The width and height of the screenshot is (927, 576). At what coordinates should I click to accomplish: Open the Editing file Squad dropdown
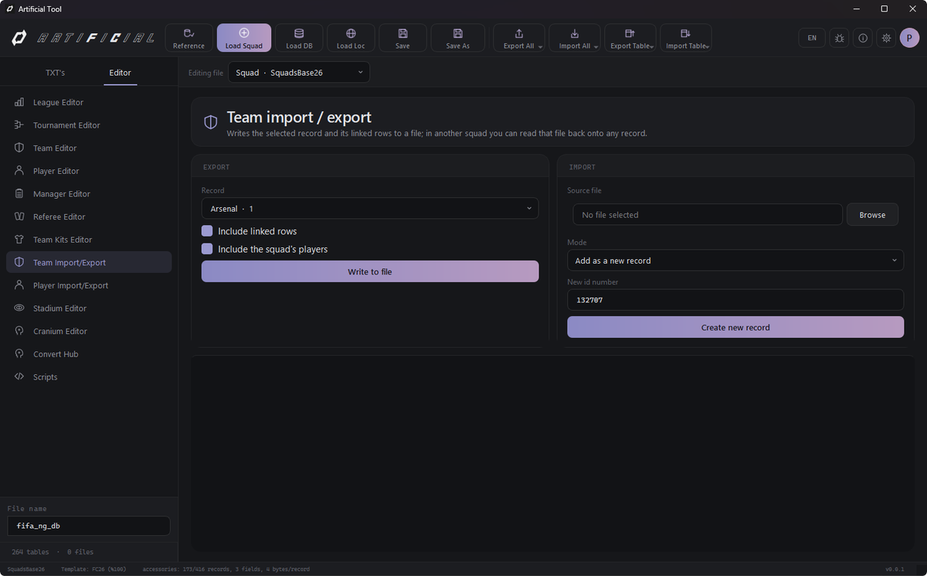click(299, 72)
